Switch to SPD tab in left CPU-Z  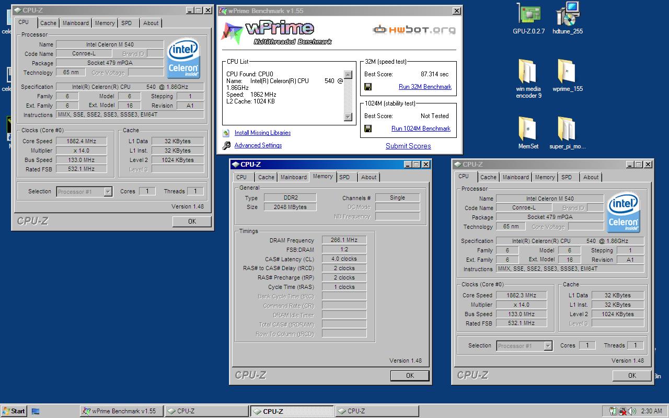pos(126,23)
